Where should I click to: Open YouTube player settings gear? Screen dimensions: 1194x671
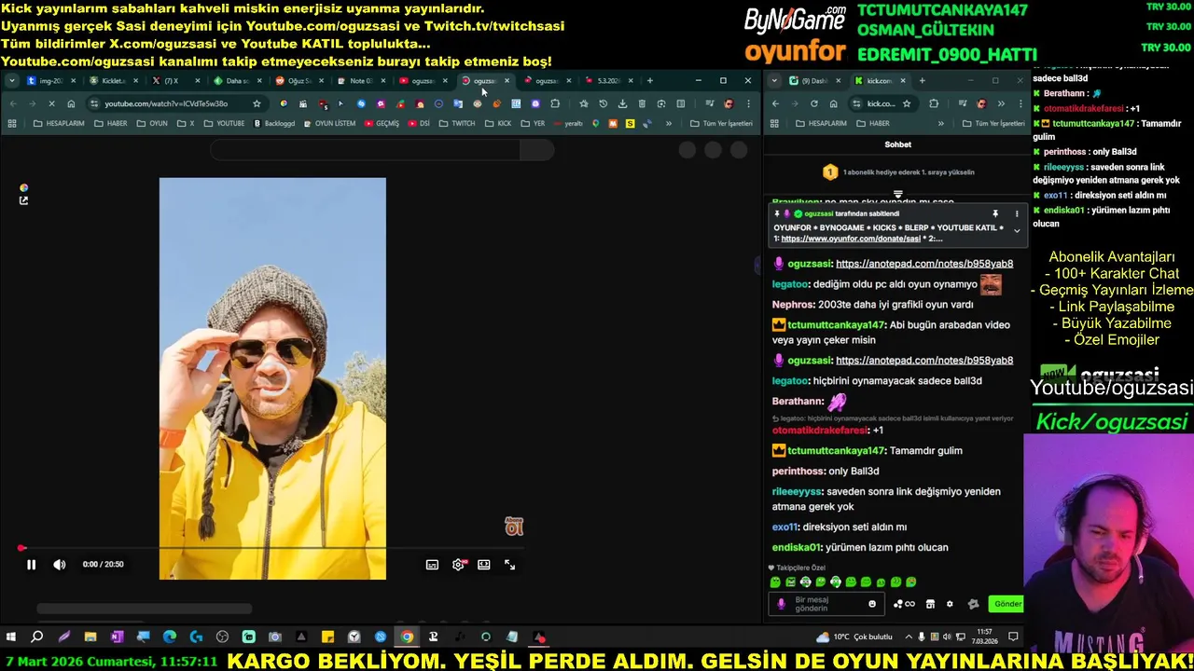click(x=458, y=564)
